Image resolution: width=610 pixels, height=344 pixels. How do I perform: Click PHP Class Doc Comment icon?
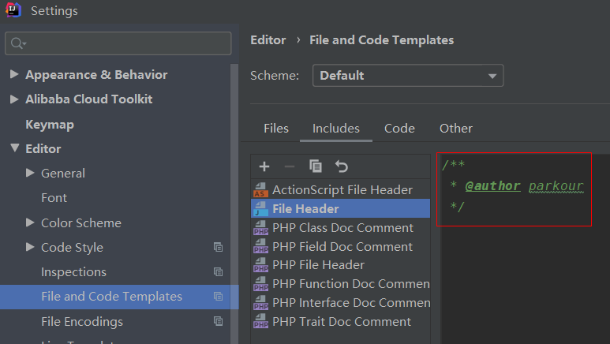tap(260, 228)
